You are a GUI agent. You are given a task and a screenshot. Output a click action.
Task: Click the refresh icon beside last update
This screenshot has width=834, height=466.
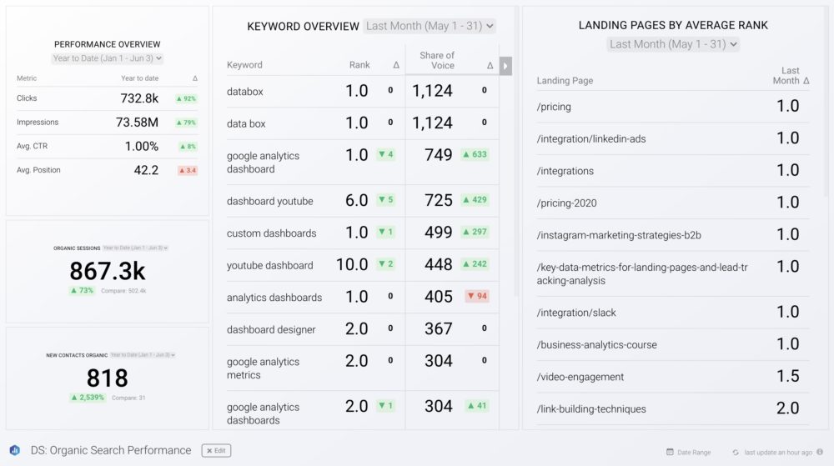click(x=735, y=452)
